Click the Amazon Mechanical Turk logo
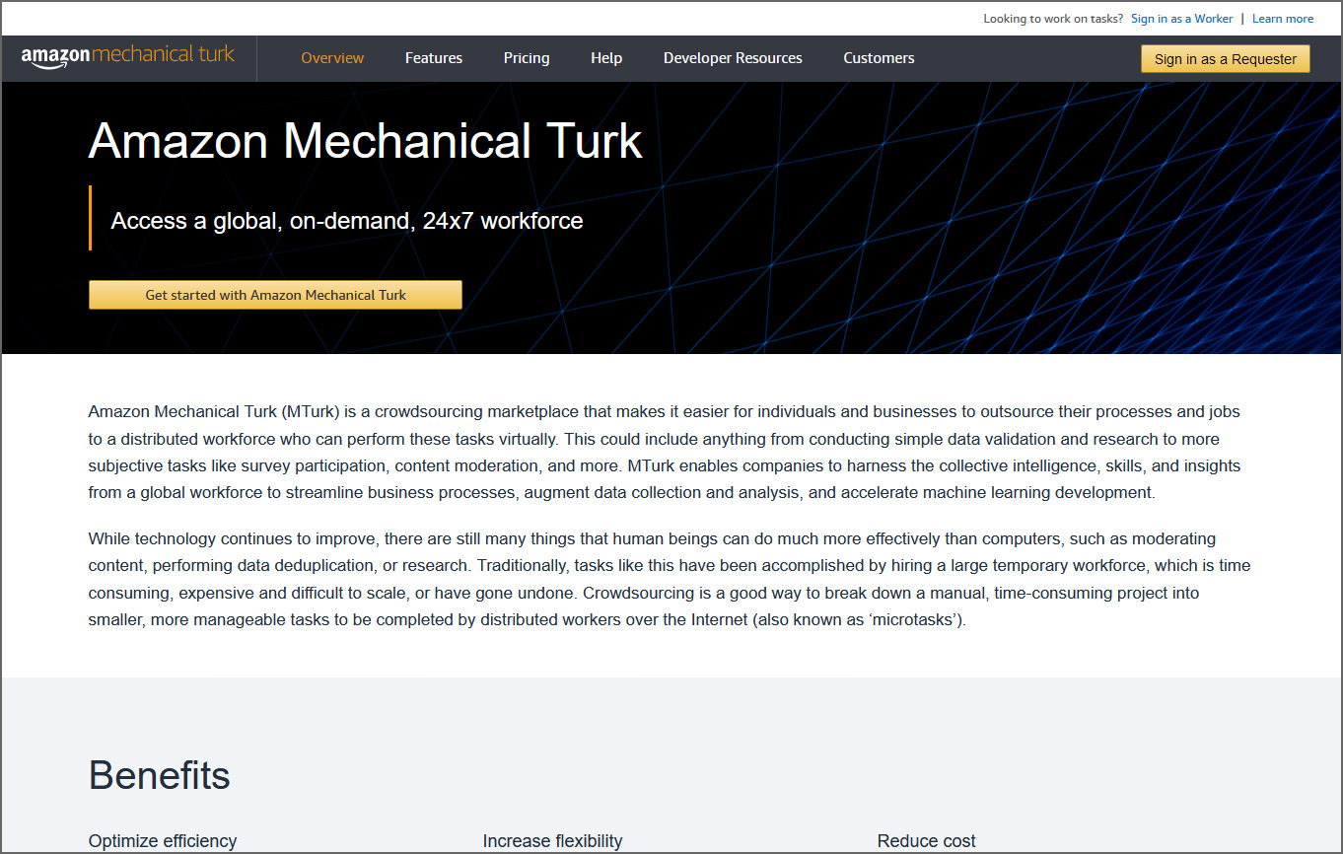1343x854 pixels. coord(128,56)
